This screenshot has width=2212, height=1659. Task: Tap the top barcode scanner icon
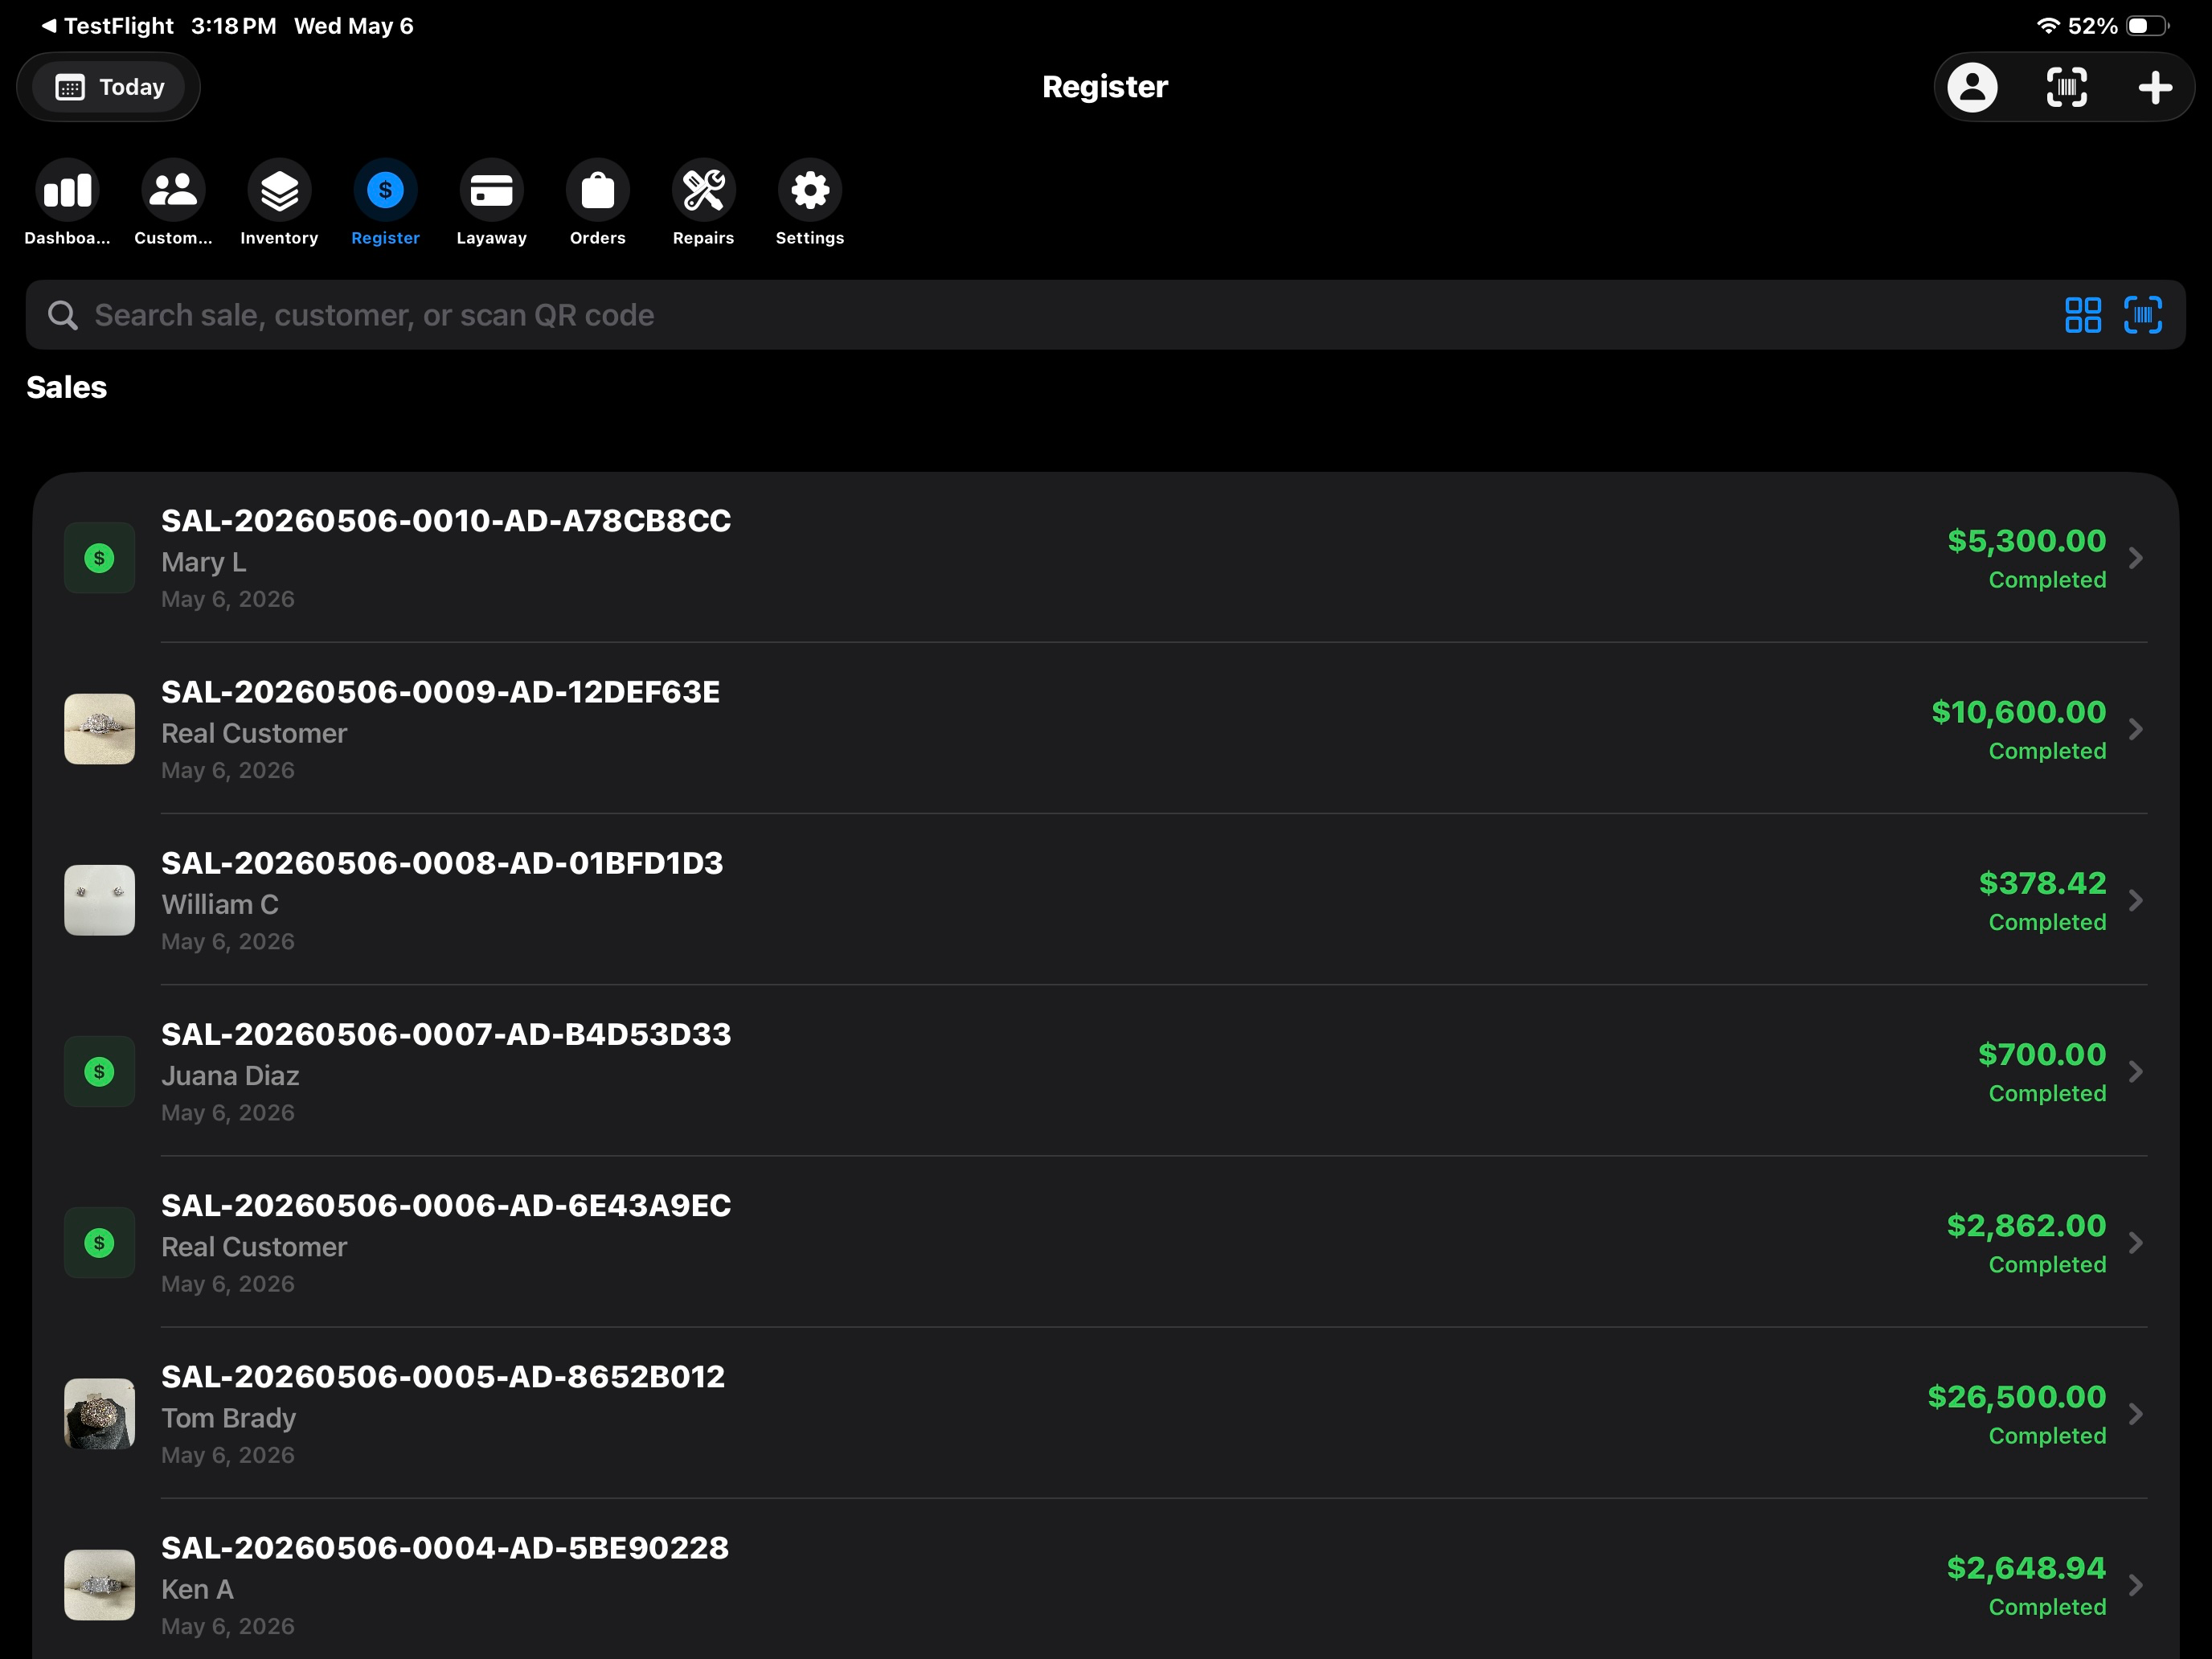2066,87
